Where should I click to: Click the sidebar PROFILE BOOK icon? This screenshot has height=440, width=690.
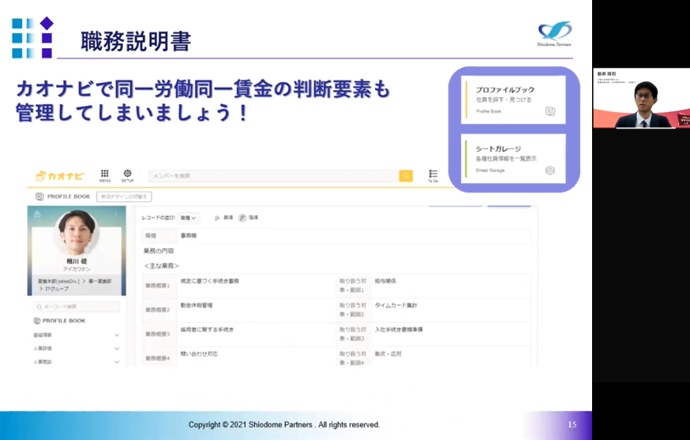pyautogui.click(x=37, y=321)
